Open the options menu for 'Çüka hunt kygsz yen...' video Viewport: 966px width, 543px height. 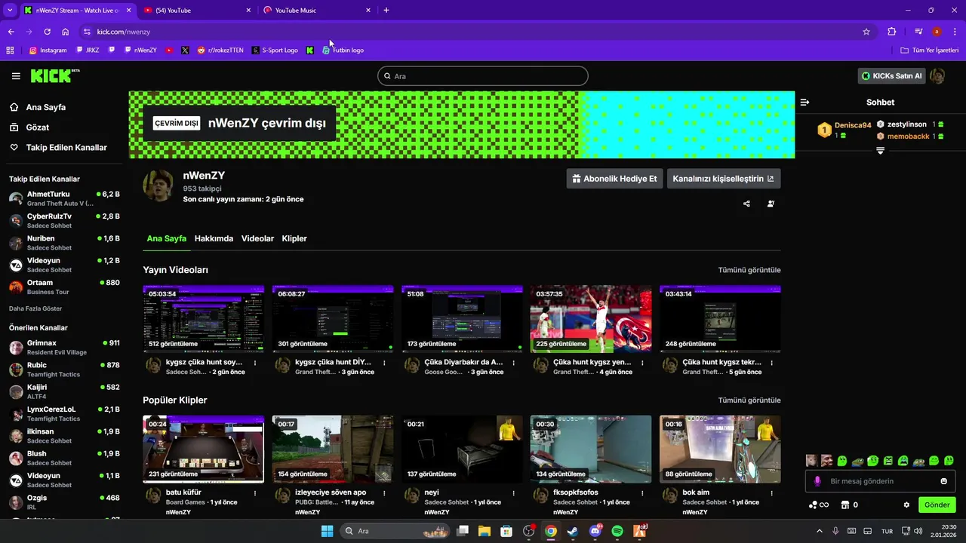coord(643,363)
